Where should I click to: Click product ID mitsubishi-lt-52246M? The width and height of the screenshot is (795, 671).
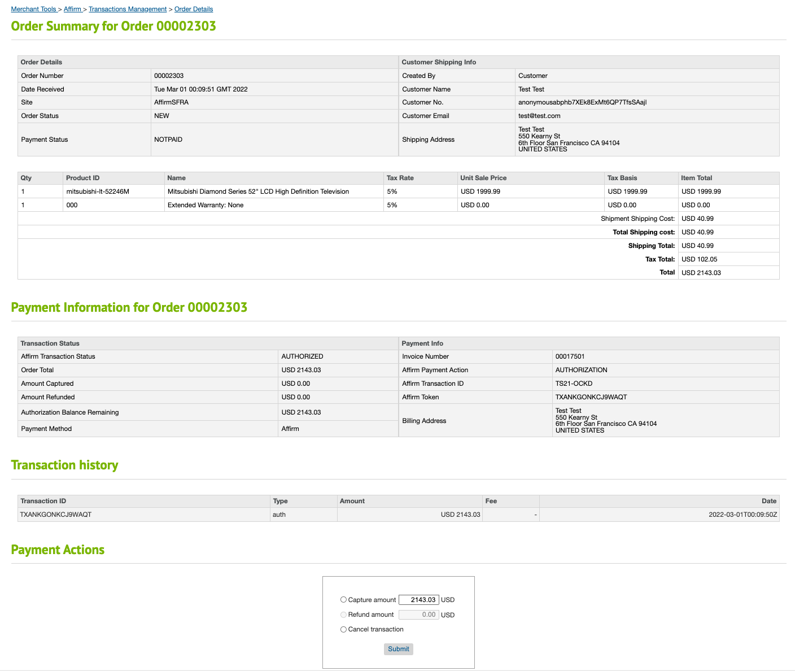98,191
